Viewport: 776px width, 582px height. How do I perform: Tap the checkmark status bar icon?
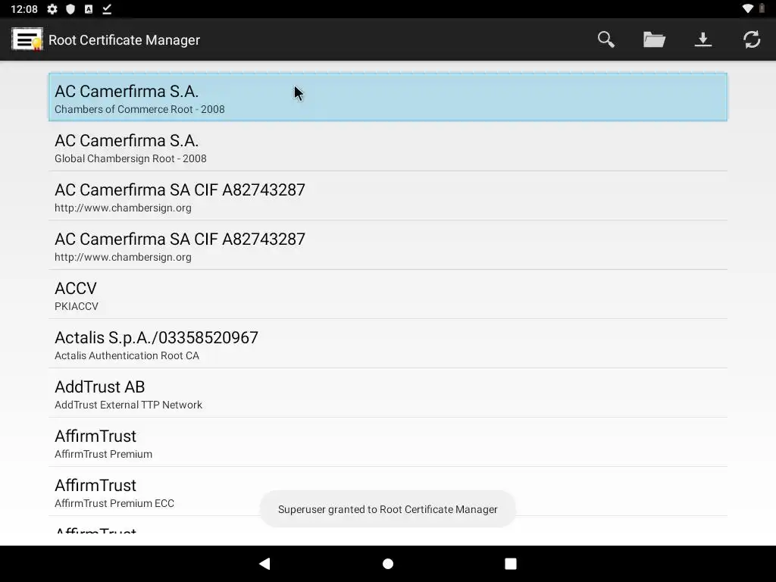pos(107,9)
